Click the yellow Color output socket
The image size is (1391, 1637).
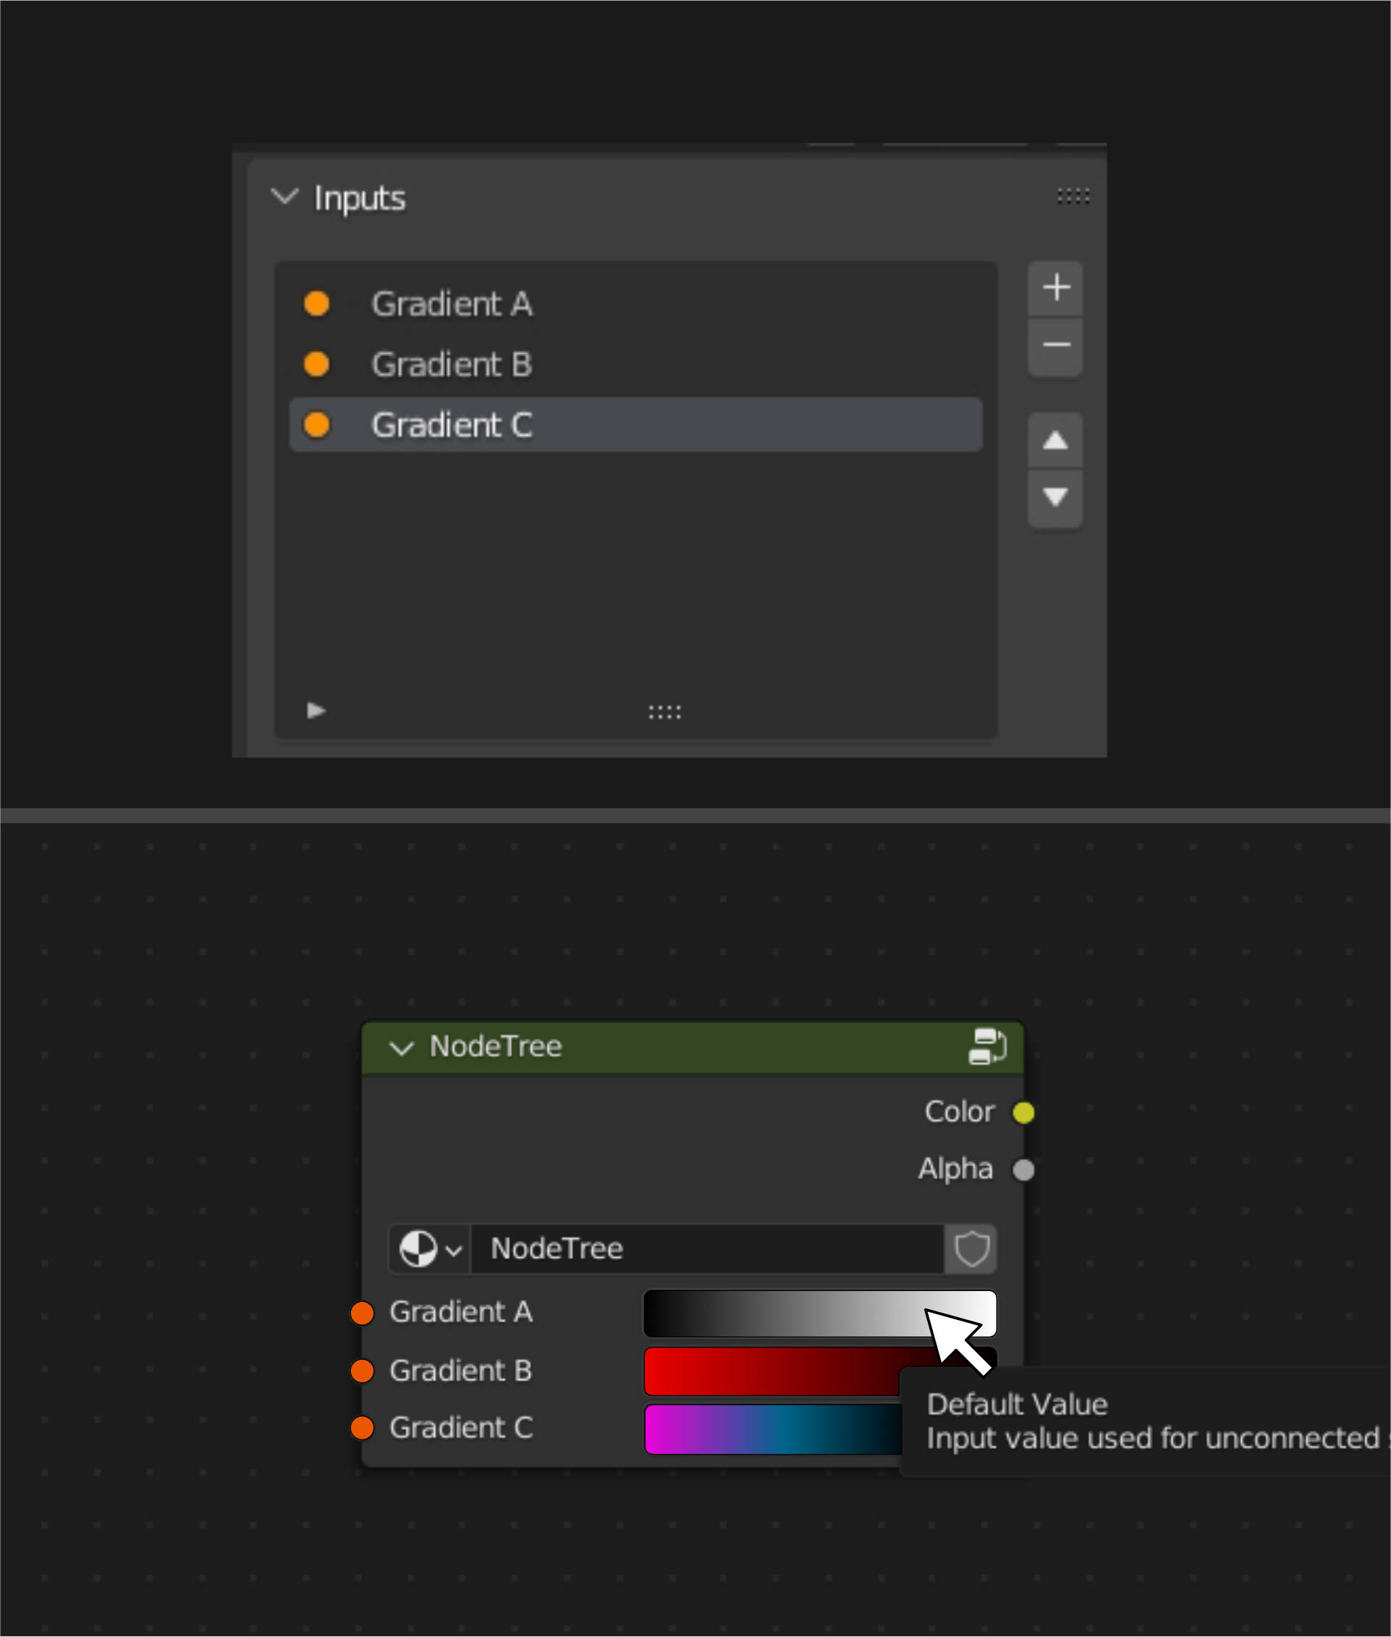click(1023, 1112)
